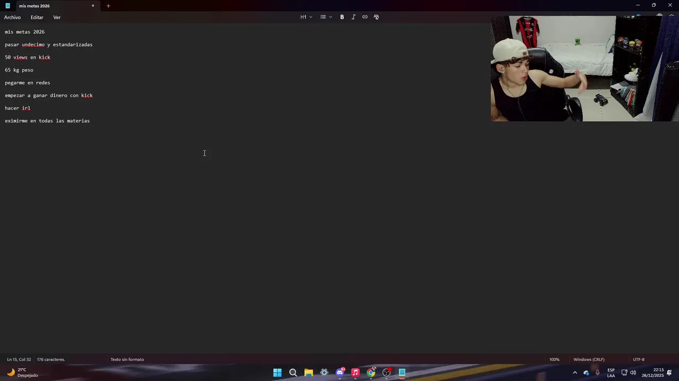Open the Editar menu
This screenshot has height=381, width=679.
click(37, 17)
